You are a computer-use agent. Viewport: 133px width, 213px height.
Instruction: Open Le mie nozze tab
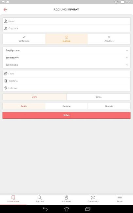13,199
